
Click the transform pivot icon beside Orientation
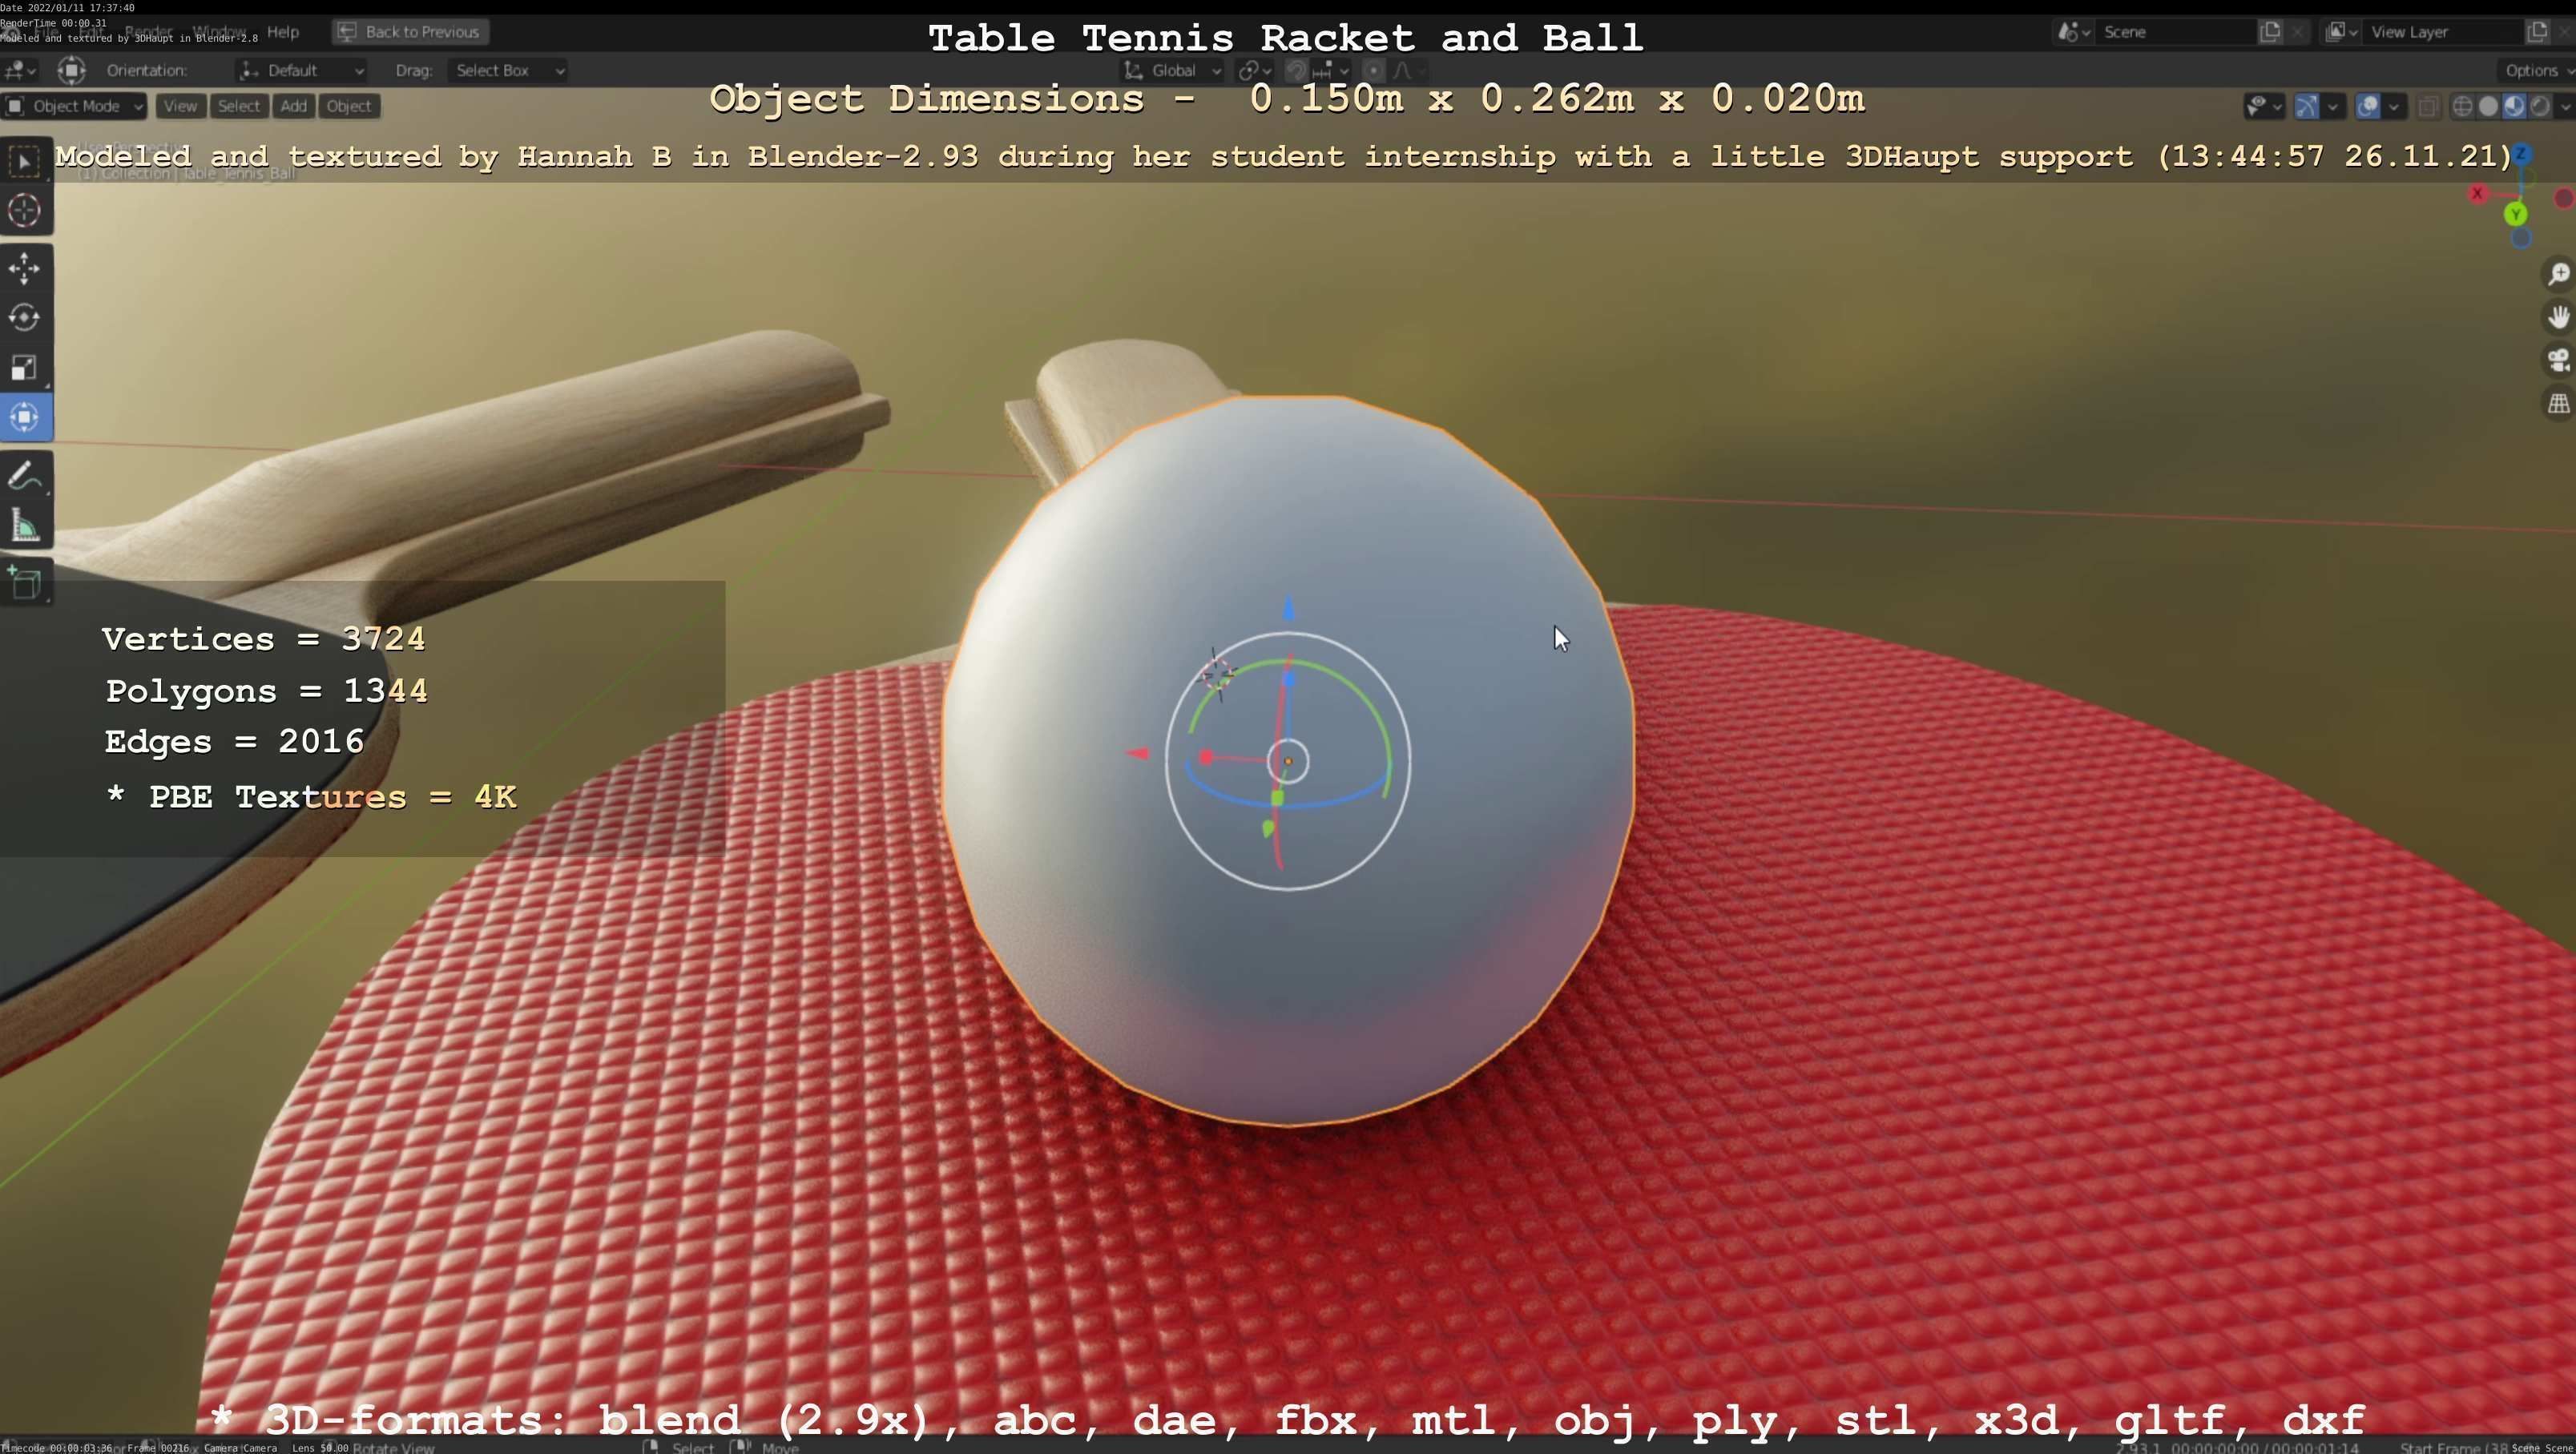tap(71, 71)
